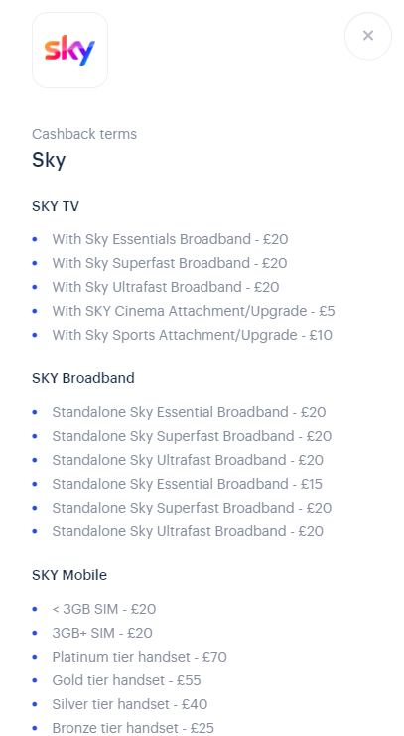Click With Sky Essentials Broadband item
The width and height of the screenshot is (404, 736).
170,239
